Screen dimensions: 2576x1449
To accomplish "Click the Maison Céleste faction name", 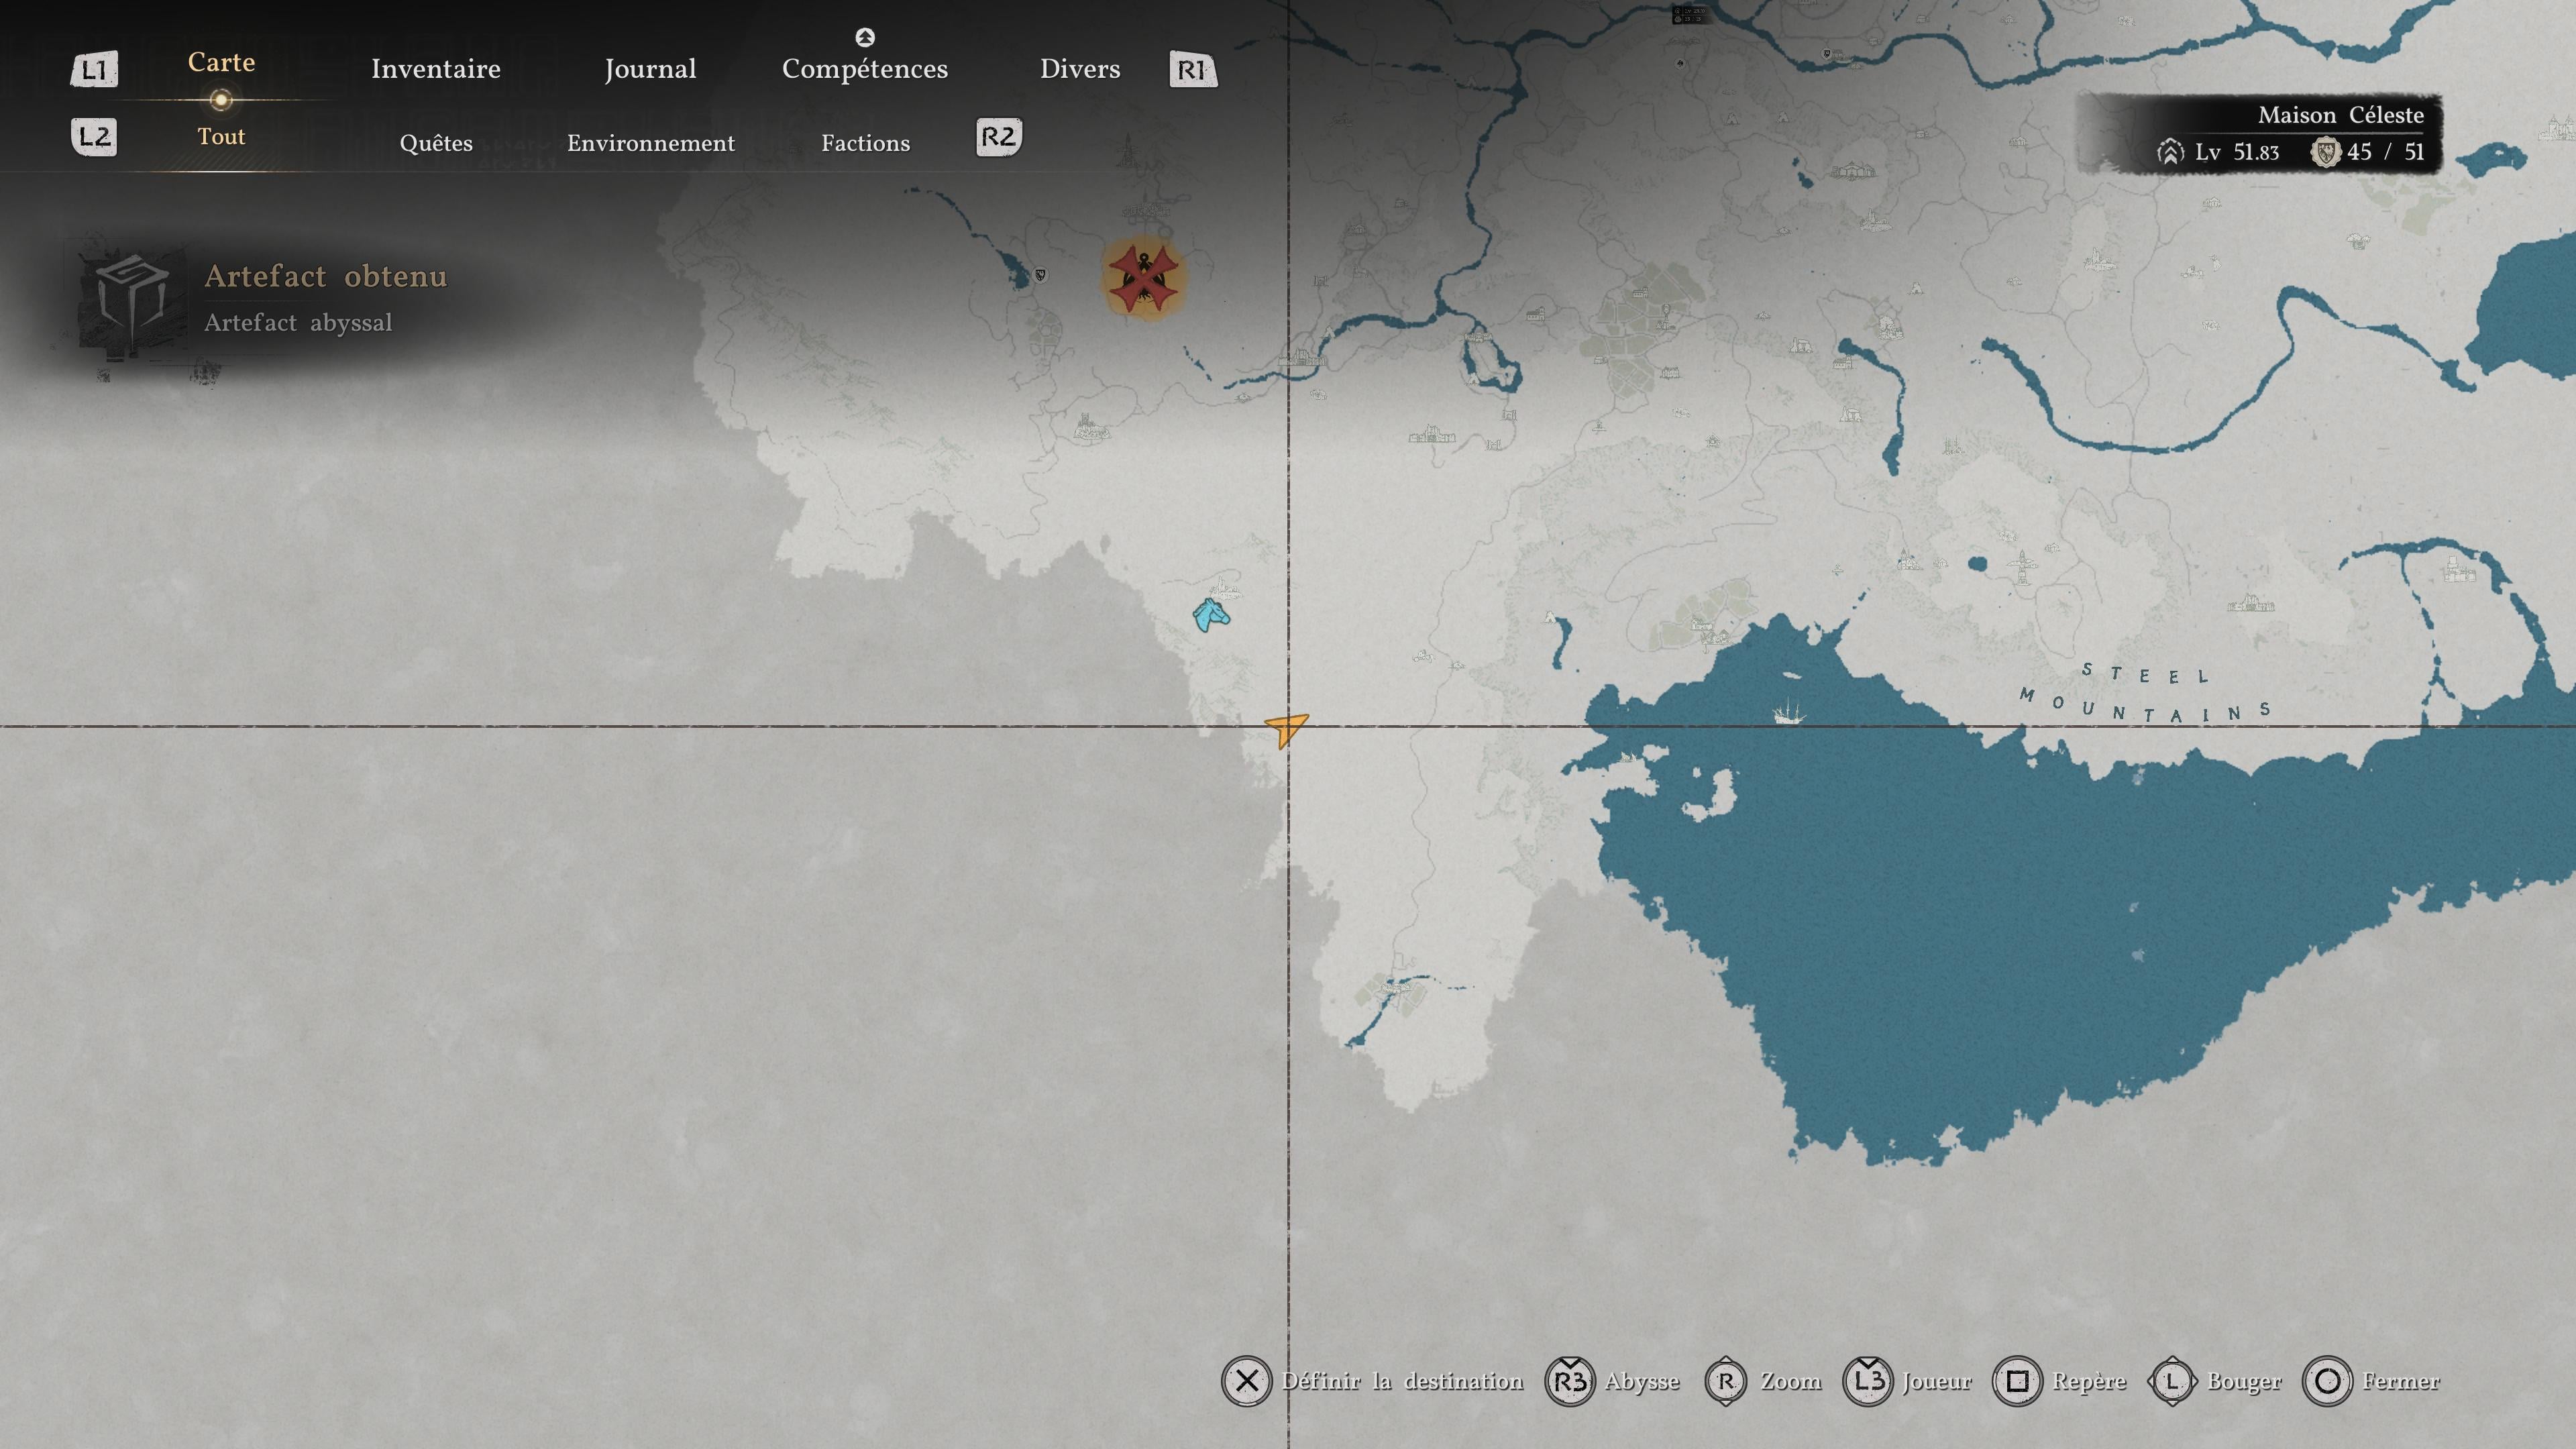I will pos(2341,115).
